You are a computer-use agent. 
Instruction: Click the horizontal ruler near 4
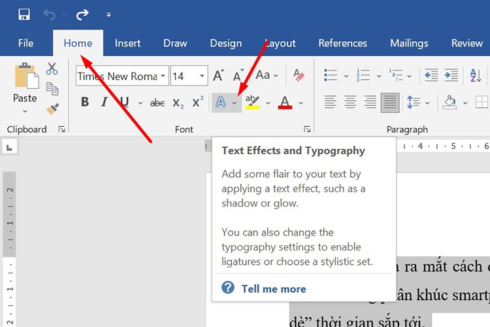[420, 146]
